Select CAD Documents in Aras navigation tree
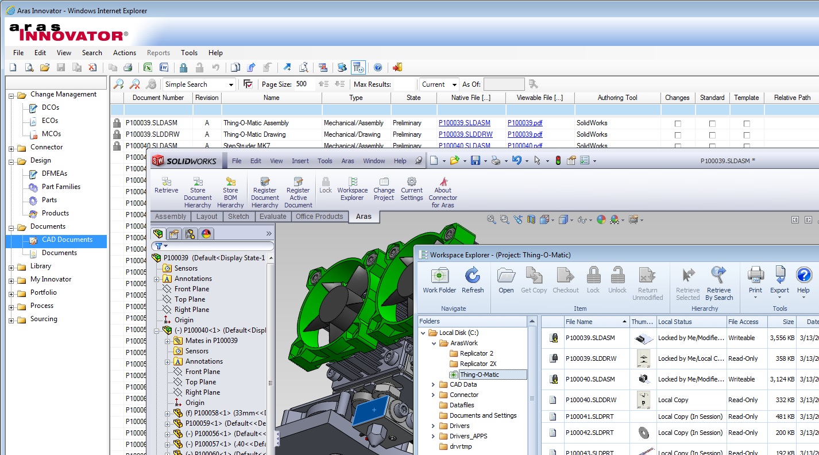 [x=67, y=240]
